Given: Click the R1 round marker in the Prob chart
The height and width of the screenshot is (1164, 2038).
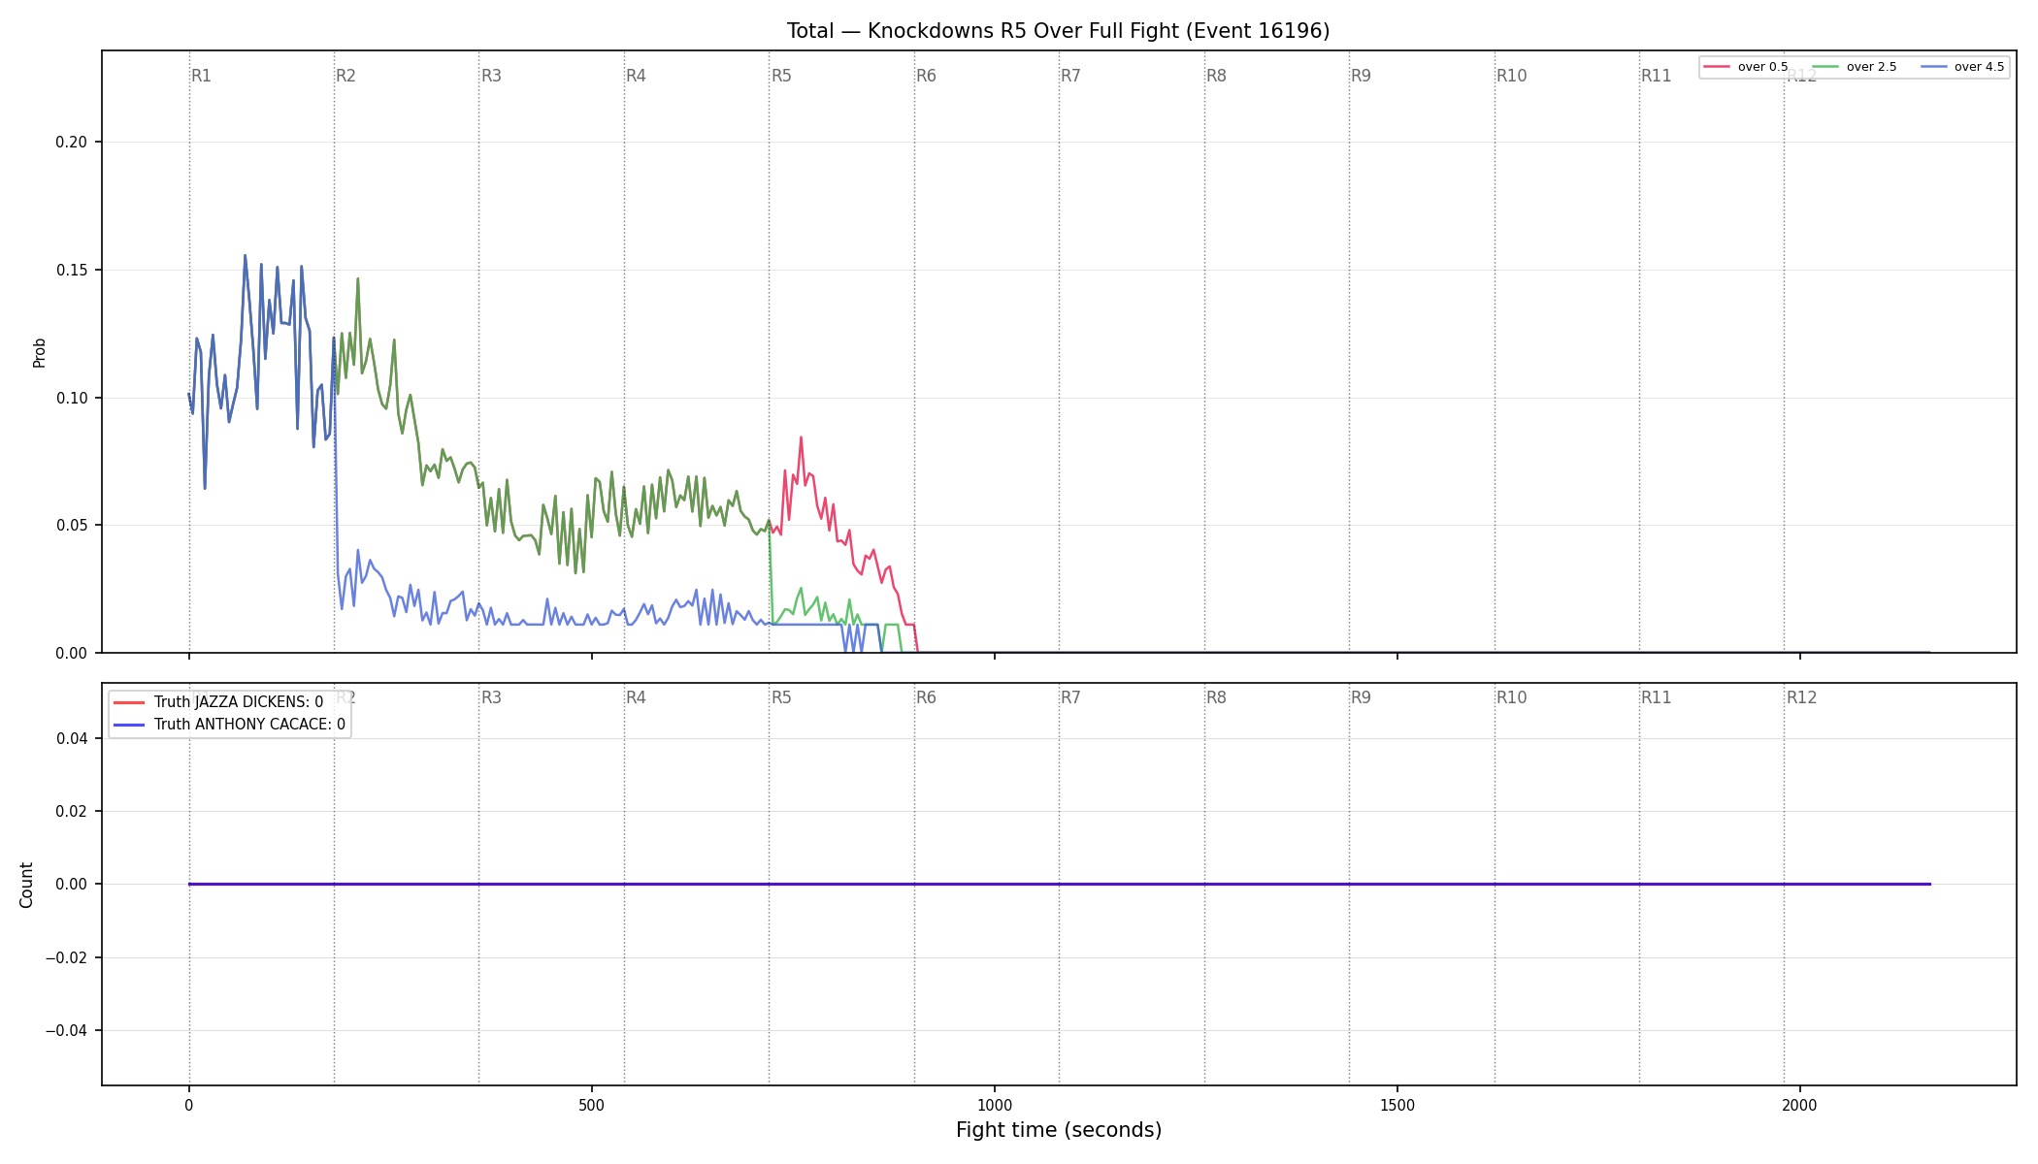Looking at the screenshot, I should [201, 76].
